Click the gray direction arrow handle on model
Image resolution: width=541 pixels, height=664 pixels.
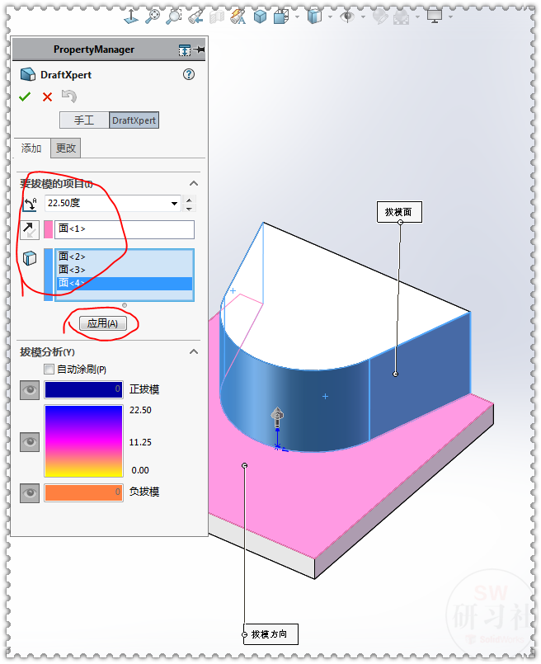277,417
